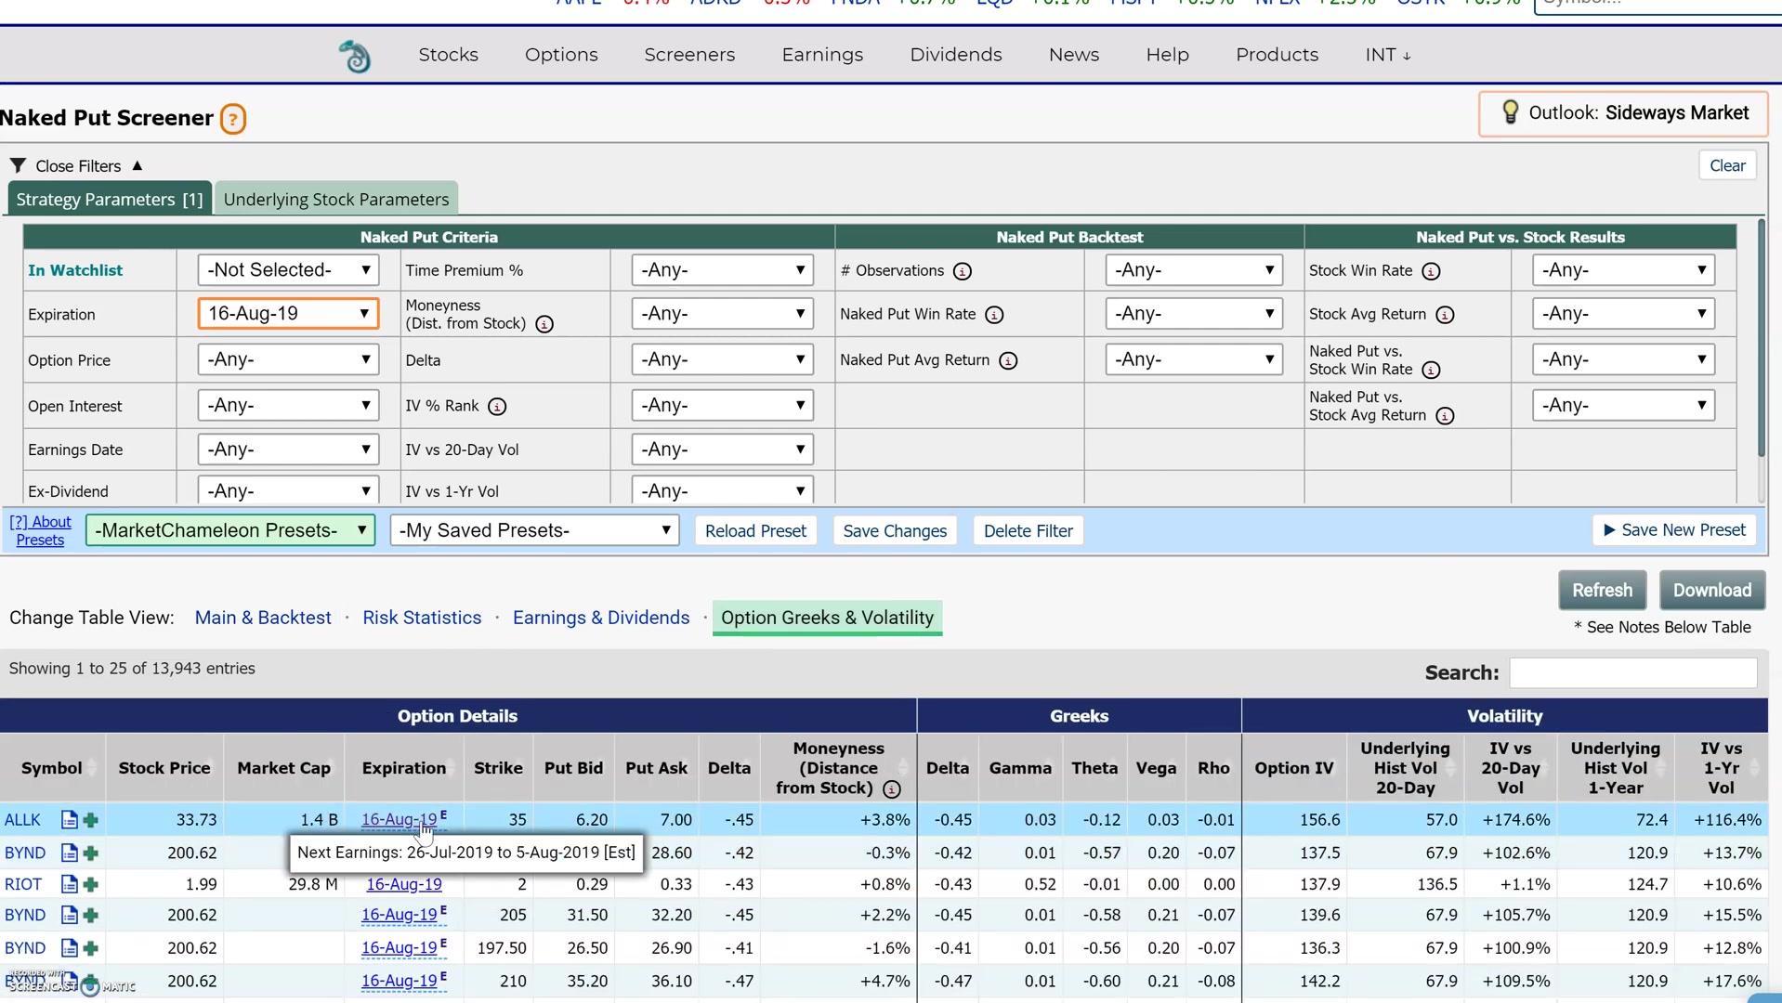Click the Outlook lightbulb icon

click(1511, 112)
